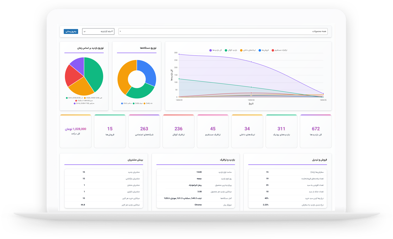Viewport: 393px width, 239px height.
Task: Click the orange tablet legend dot under device donut
Action: pyautogui.click(x=144, y=103)
